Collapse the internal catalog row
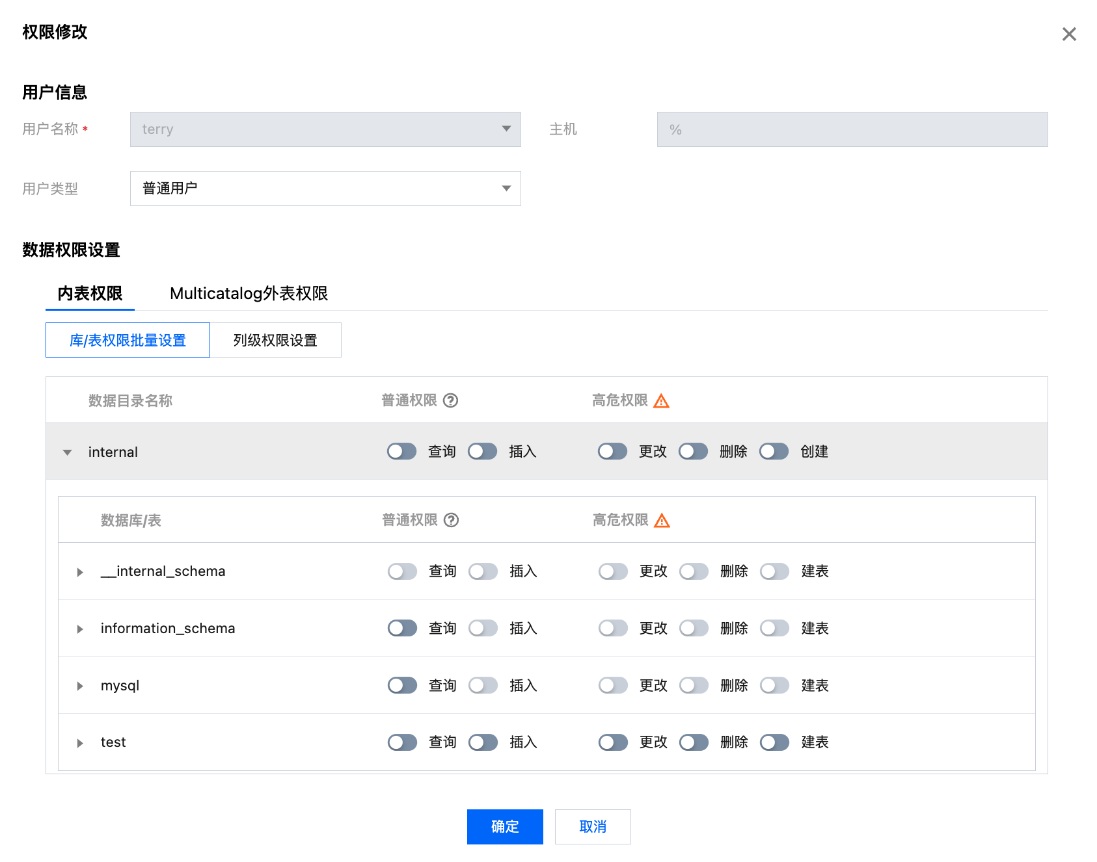The height and width of the screenshot is (862, 1097). (x=67, y=452)
